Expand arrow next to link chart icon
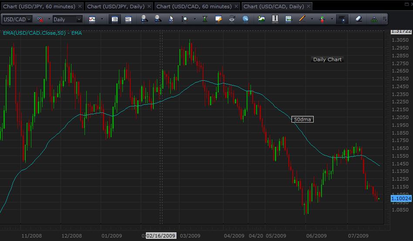 point(49,19)
